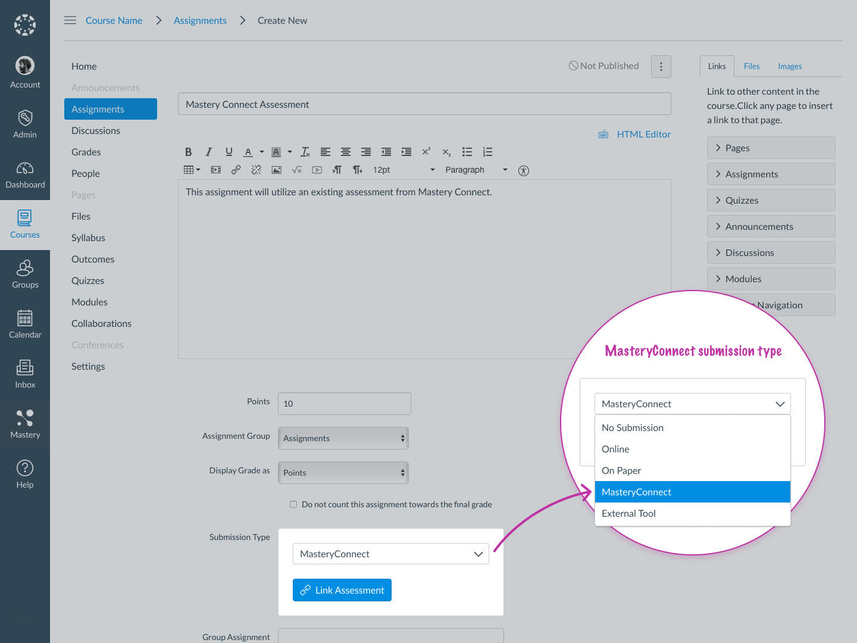Viewport: 857px width, 643px height.
Task: Click the clear formatting icon
Action: tap(305, 152)
